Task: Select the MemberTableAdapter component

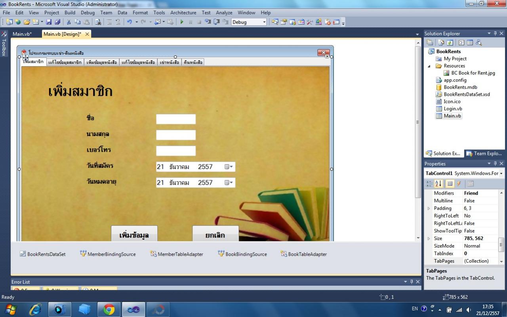Action: (177, 254)
